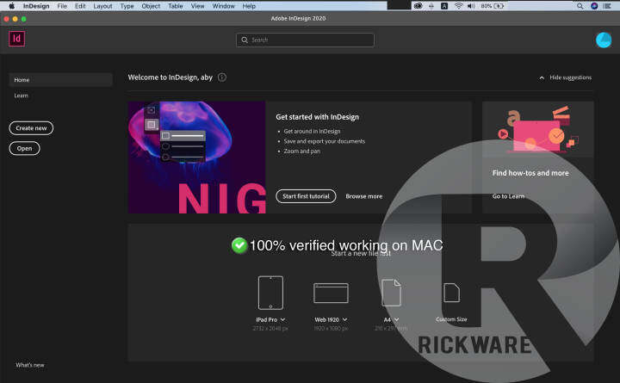Click the battery status icon
The width and height of the screenshot is (620, 383).
coord(499,6)
